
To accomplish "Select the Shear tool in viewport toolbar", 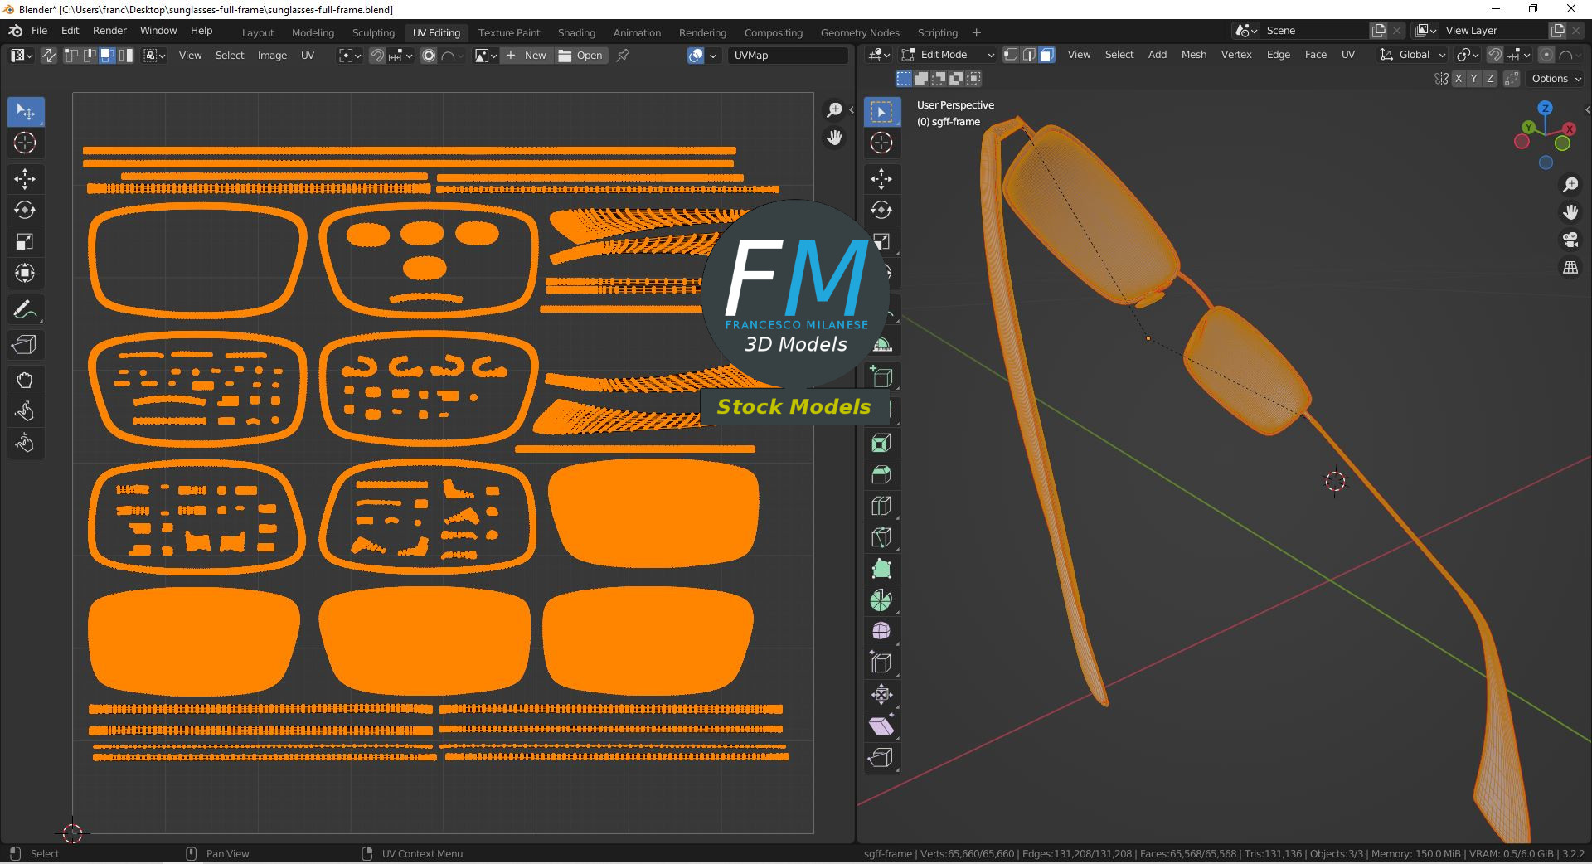I will pos(881,726).
